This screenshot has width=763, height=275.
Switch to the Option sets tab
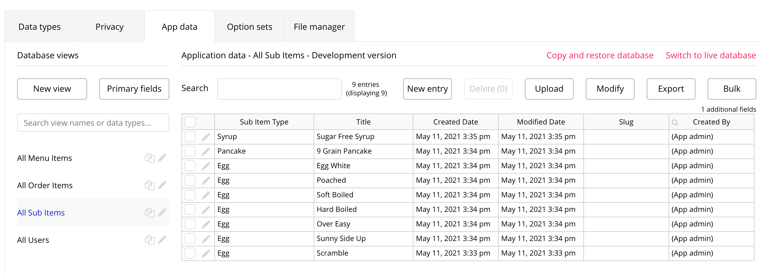pyautogui.click(x=249, y=27)
